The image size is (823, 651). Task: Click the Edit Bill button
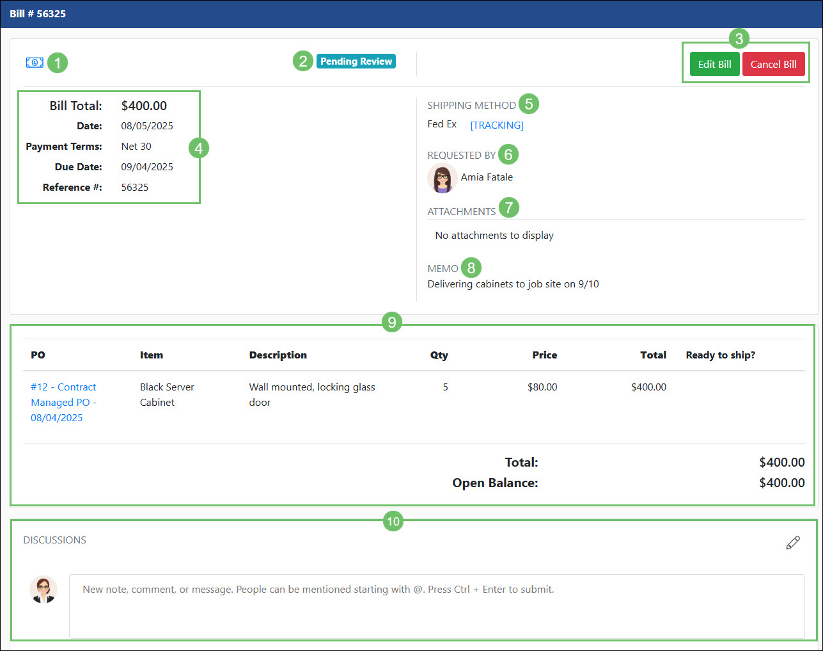[714, 64]
